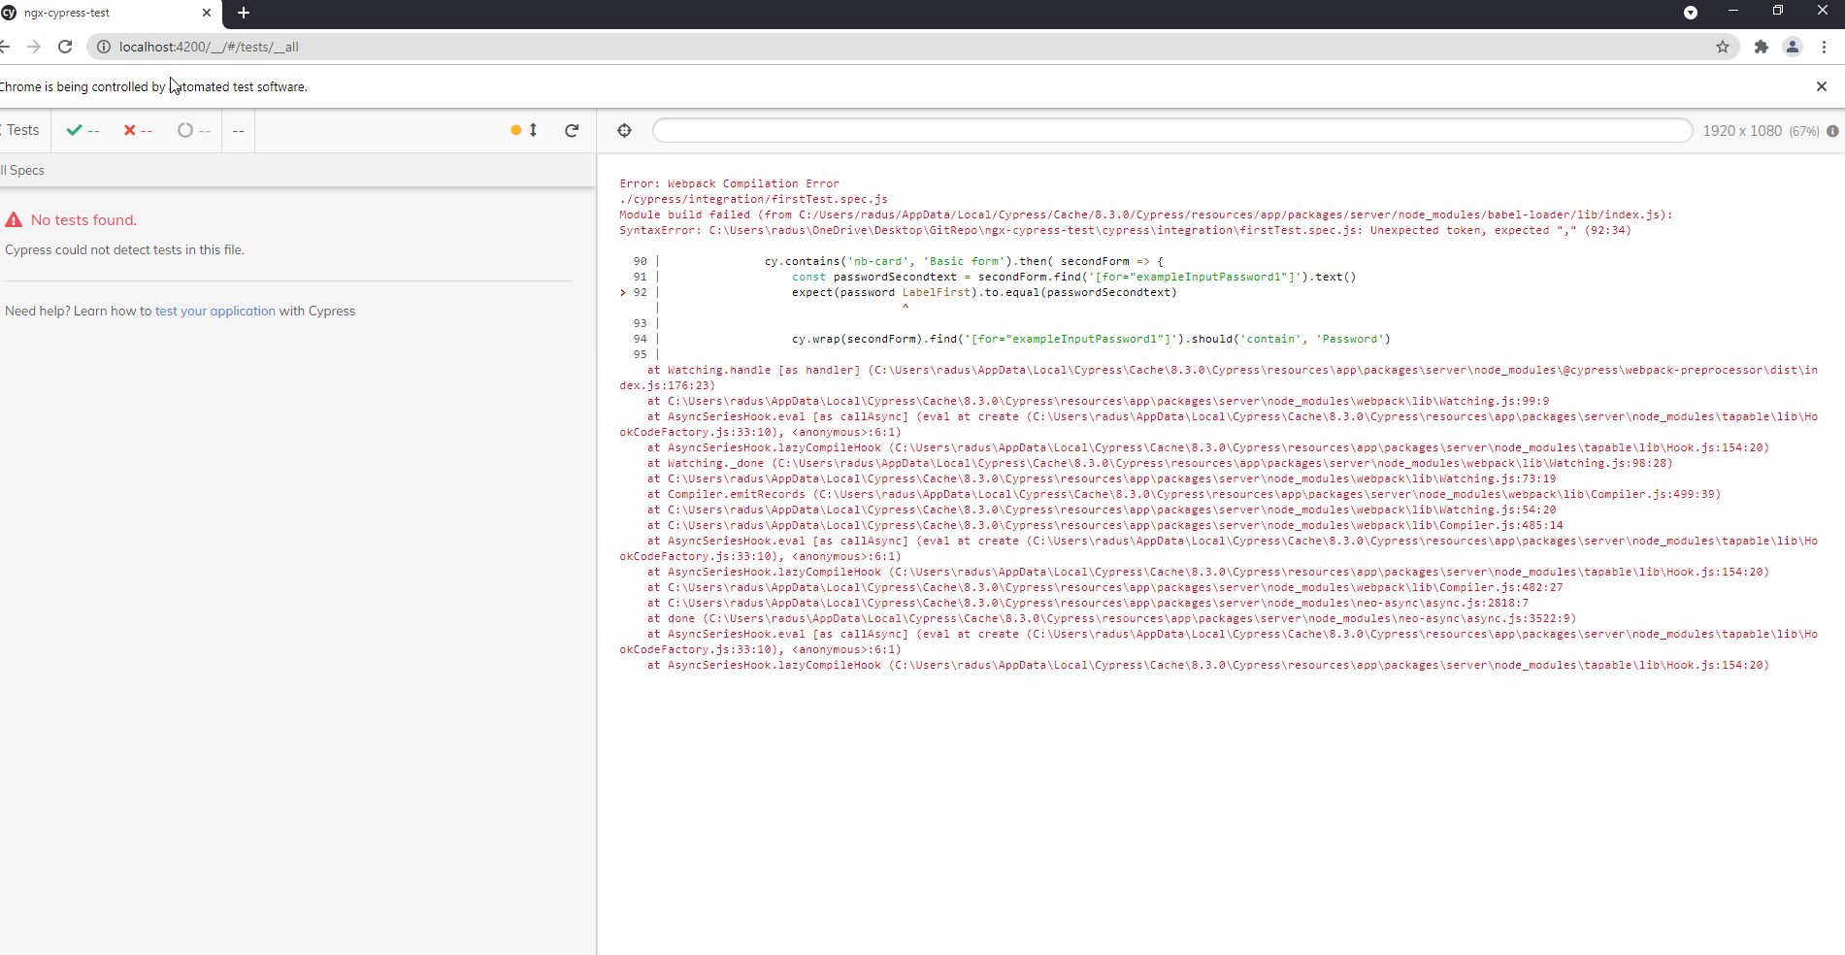This screenshot has height=955, width=1845.
Task: Dismiss the automated test software notification bar
Action: pyautogui.click(x=1822, y=86)
